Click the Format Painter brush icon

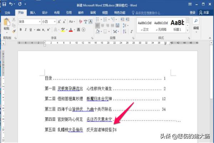coord(14,31)
